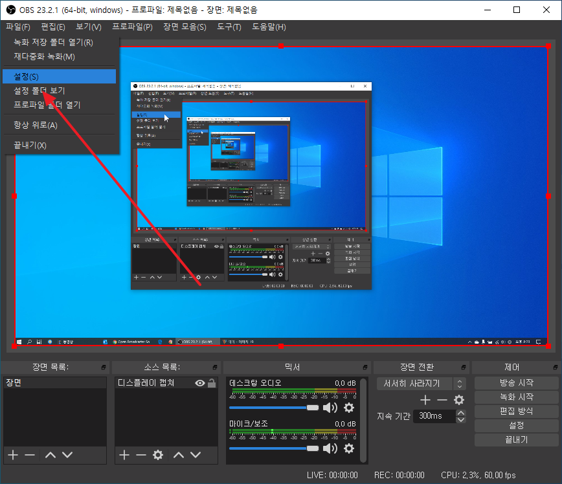
Task: Click the CPU and fps status text
Action: pos(478,476)
